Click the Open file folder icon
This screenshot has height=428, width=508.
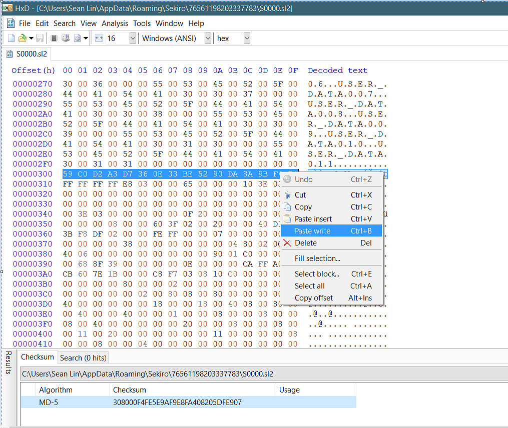point(22,38)
